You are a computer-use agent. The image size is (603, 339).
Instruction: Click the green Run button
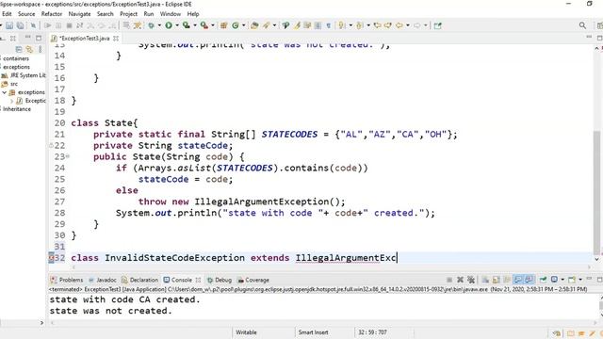[169, 25]
